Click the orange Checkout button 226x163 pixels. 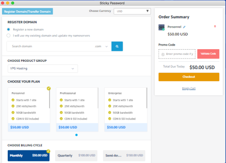click(189, 77)
